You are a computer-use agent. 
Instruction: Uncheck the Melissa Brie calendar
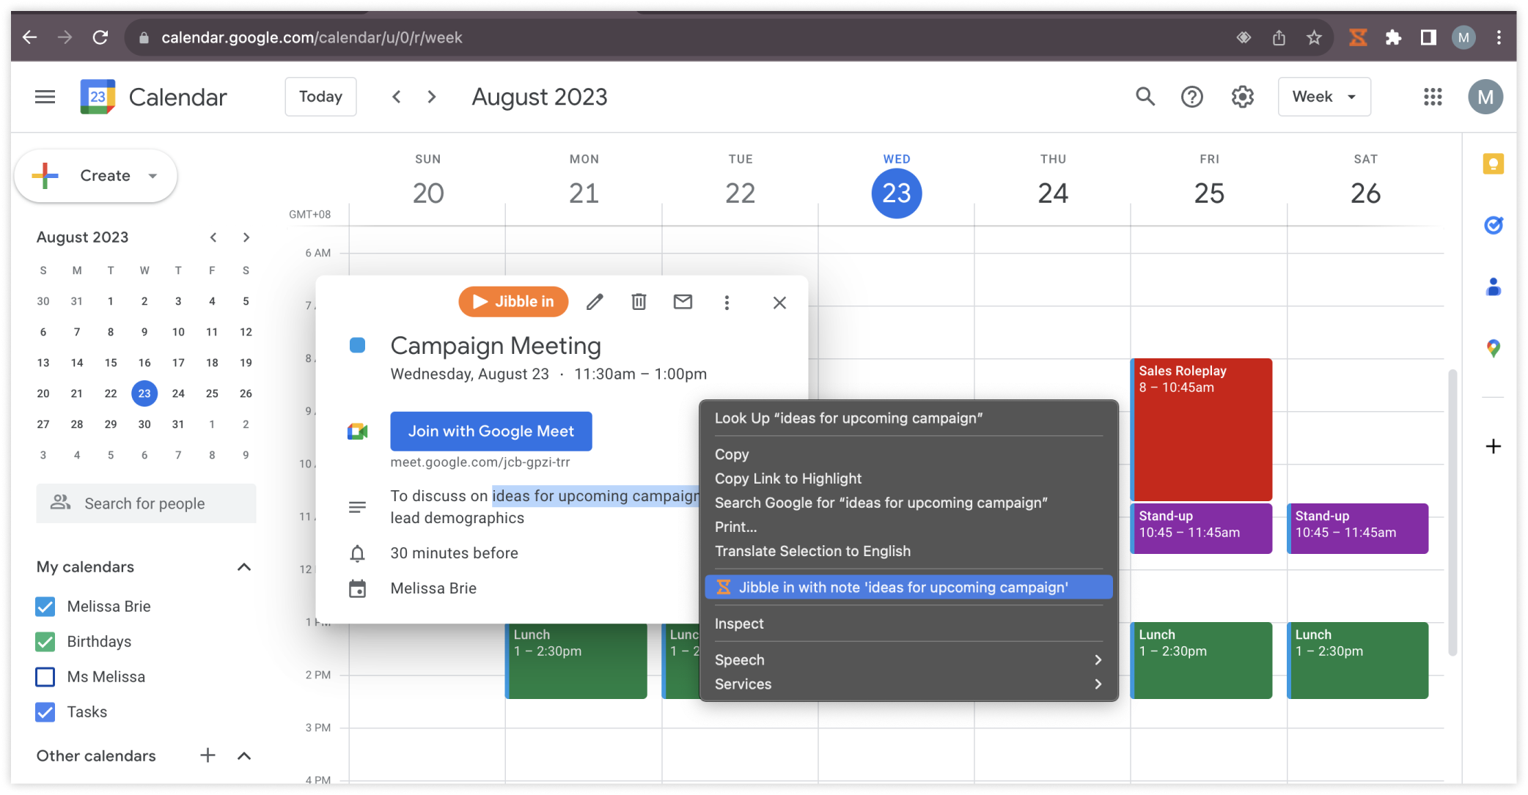45,607
